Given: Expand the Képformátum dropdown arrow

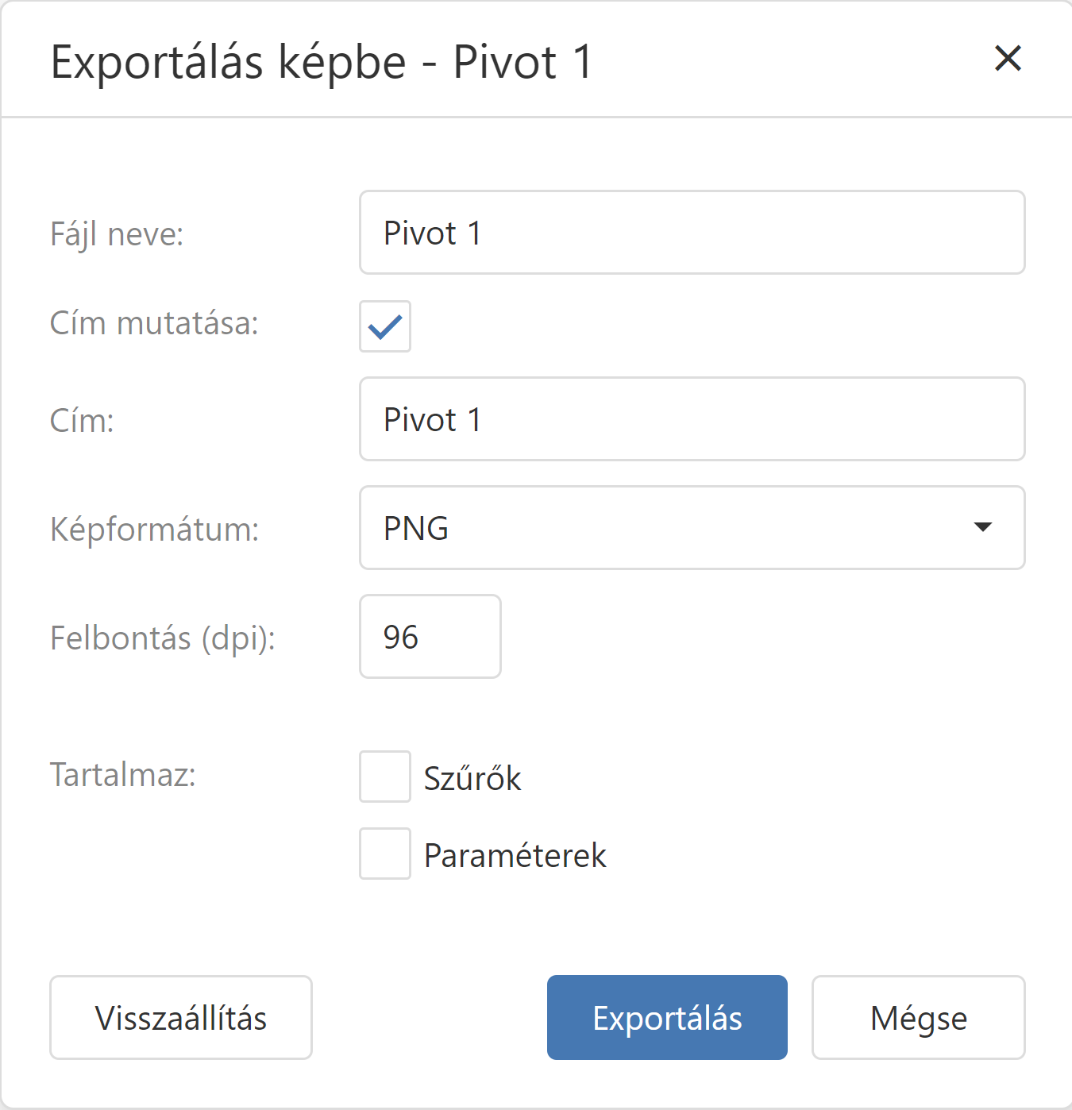Looking at the screenshot, I should 982,528.
